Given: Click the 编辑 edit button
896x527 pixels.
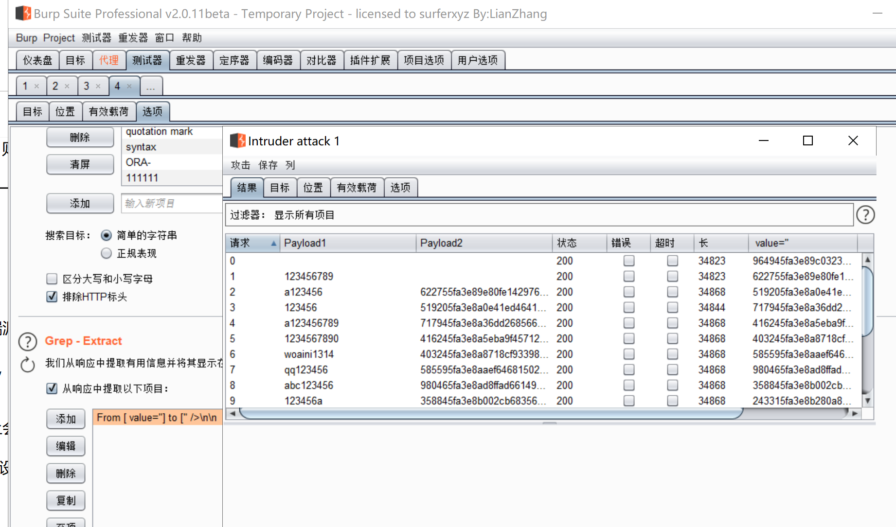Looking at the screenshot, I should coord(66,446).
